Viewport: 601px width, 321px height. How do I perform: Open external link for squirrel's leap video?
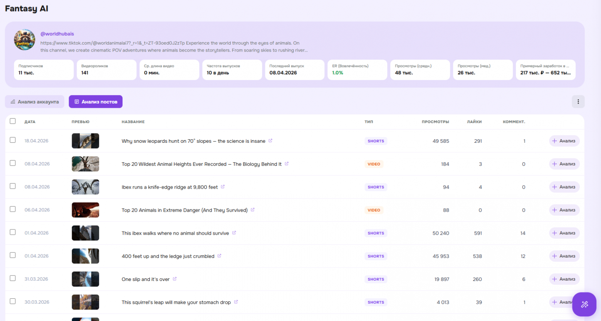pyautogui.click(x=236, y=302)
